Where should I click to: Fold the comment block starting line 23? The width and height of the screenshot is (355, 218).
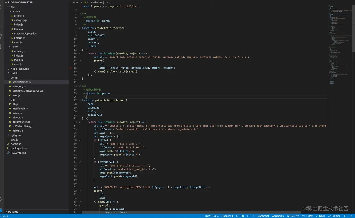tap(80, 86)
